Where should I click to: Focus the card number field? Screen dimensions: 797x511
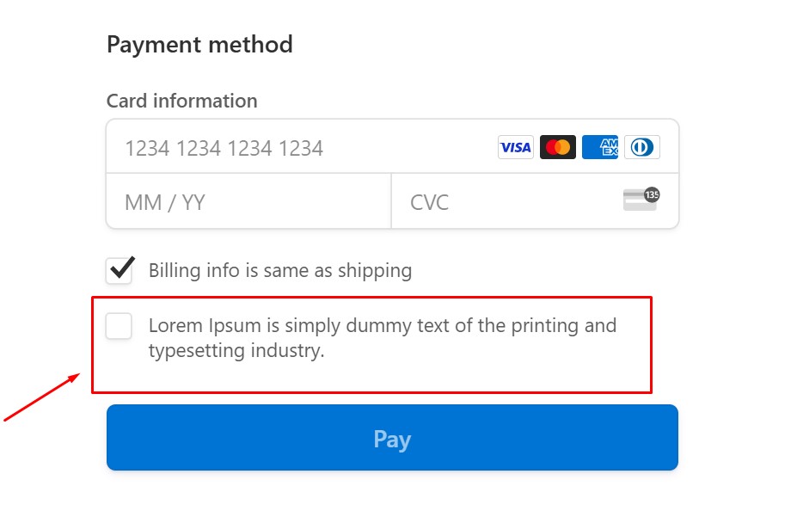tap(292, 148)
